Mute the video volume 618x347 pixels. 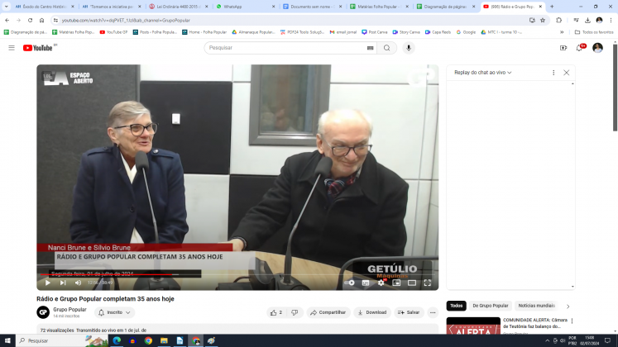(78, 283)
